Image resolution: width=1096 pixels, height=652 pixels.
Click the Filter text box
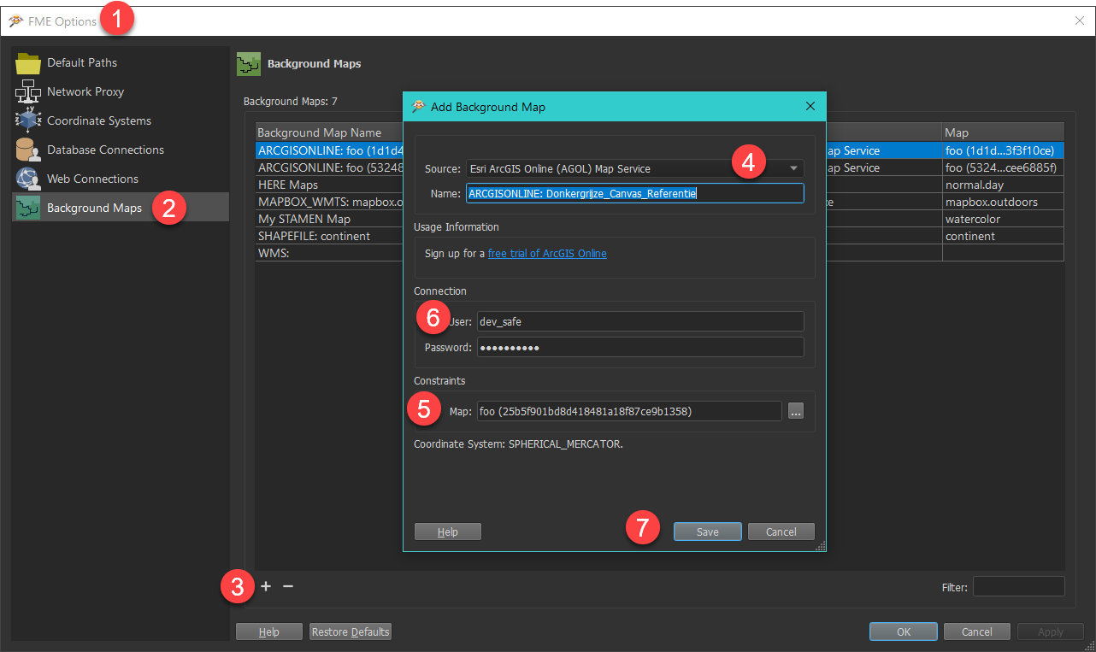[x=1019, y=587]
